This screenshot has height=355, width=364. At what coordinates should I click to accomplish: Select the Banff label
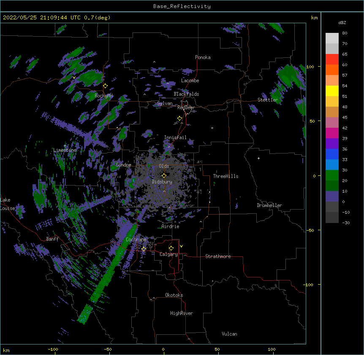coord(52,239)
